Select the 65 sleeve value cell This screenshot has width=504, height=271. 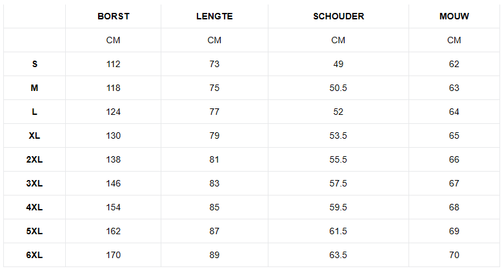click(454, 135)
